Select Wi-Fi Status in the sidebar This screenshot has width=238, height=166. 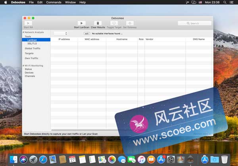coord(28,69)
